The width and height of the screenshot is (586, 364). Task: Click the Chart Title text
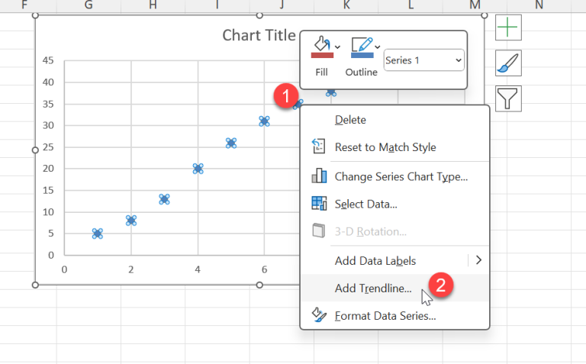(259, 35)
